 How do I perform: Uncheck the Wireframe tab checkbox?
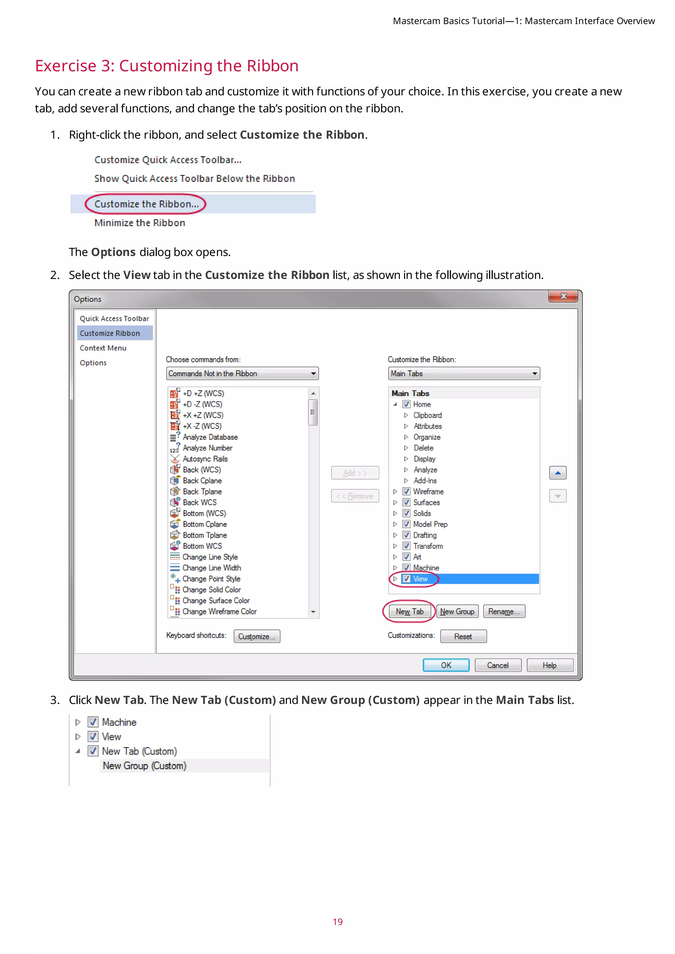click(x=406, y=491)
